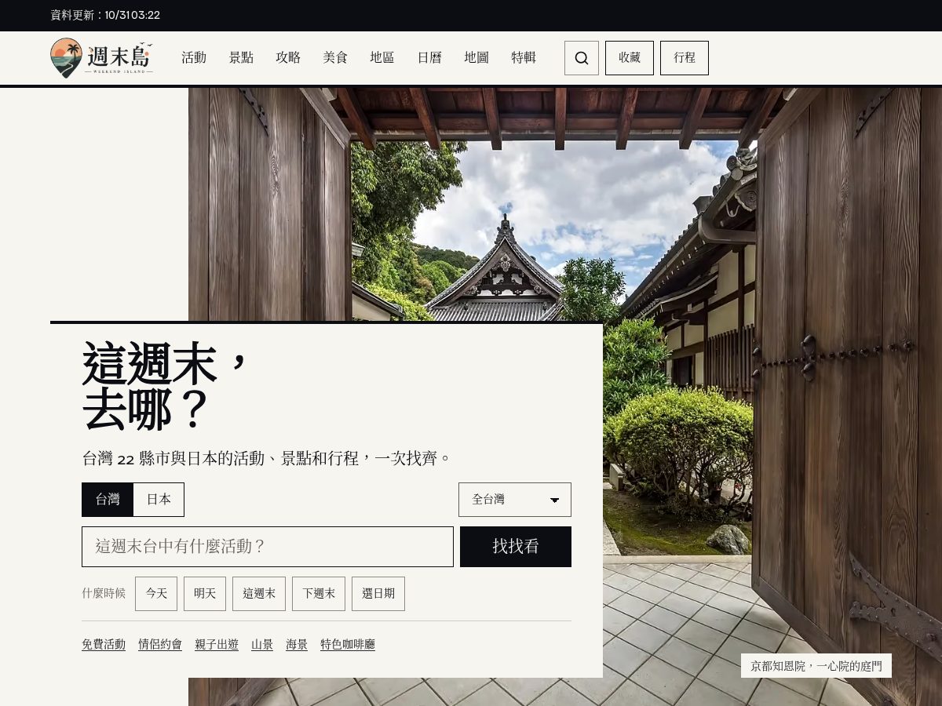Viewport: 942px width, 706px height.
Task: Click the 京都知恩院，一心院的庭門 photo caption
Action: [x=816, y=666]
